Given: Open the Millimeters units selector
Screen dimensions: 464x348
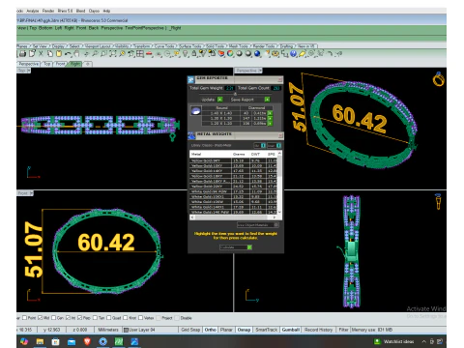Looking at the screenshot, I should 108,330.
